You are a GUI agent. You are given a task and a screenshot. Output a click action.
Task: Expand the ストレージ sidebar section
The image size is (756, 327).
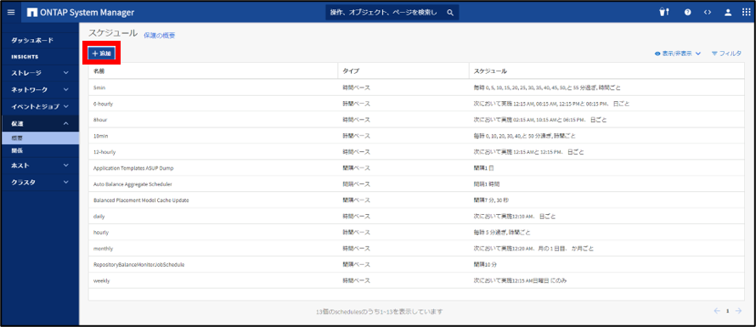pos(40,73)
